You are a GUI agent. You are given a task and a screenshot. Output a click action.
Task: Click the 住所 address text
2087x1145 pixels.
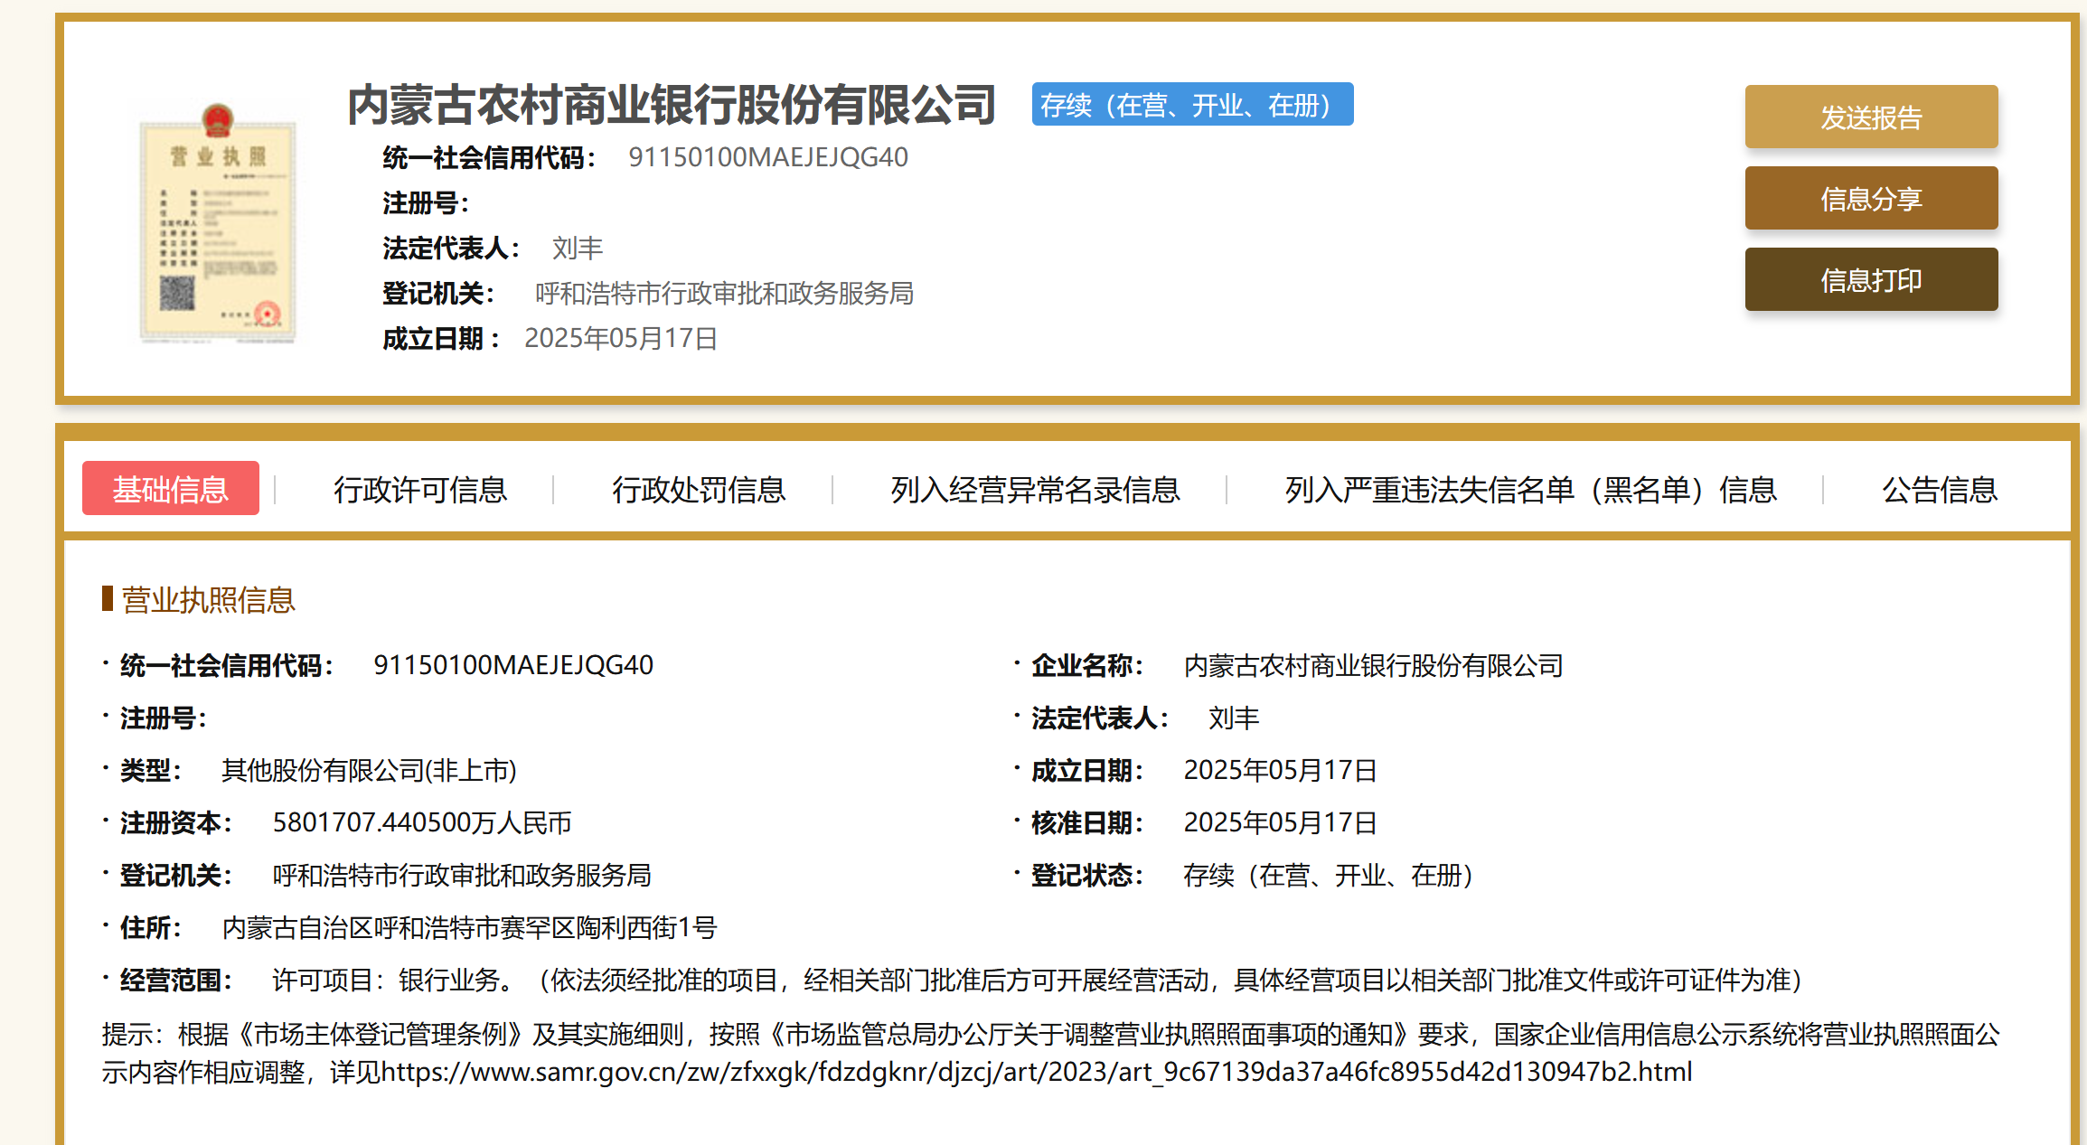(469, 927)
